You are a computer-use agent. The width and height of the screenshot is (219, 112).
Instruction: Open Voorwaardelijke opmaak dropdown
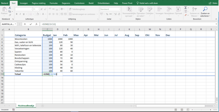click(x=129, y=12)
